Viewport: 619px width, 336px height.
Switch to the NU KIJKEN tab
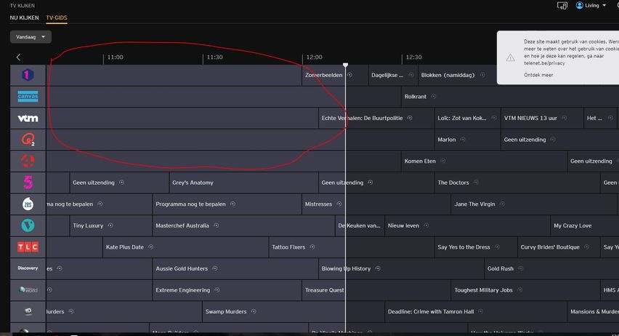point(24,17)
